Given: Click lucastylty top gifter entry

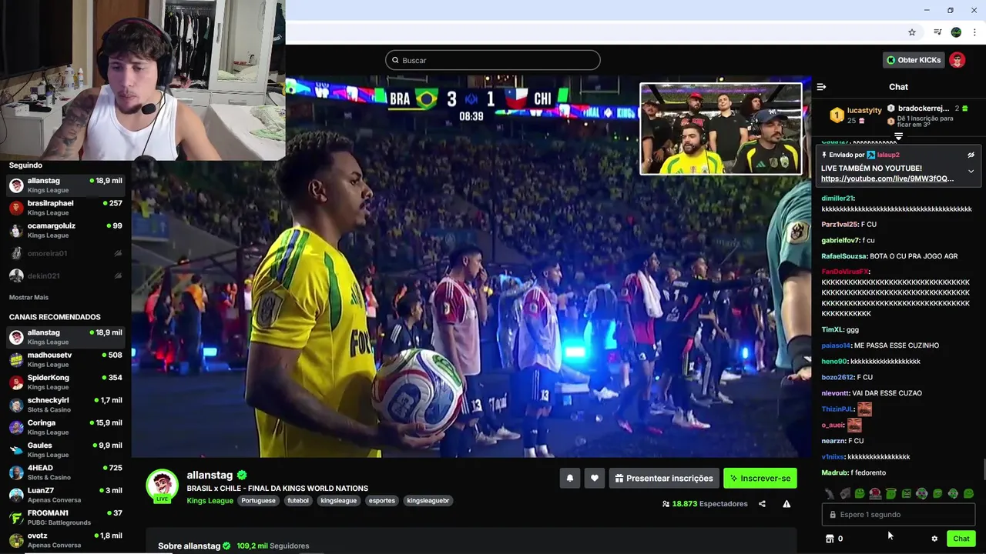Looking at the screenshot, I should [x=855, y=115].
